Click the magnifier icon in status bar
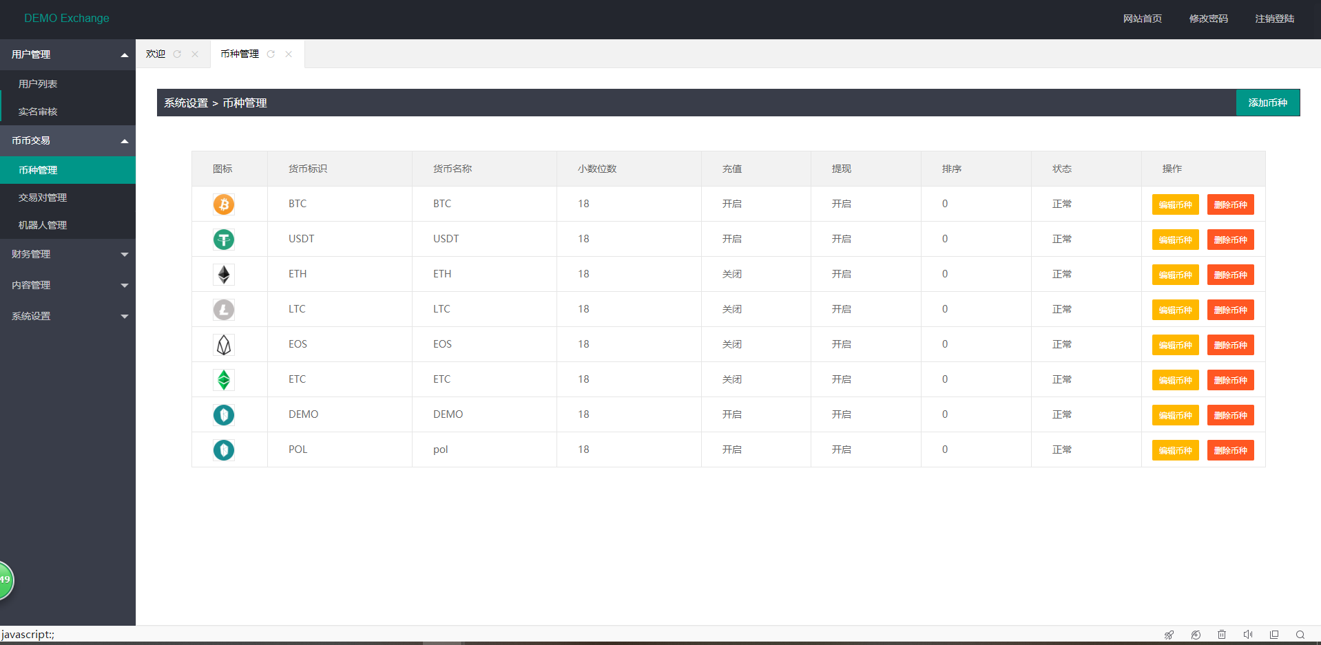 coord(1300,635)
